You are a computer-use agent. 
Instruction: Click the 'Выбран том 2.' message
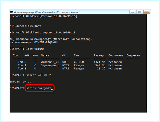point(20,82)
